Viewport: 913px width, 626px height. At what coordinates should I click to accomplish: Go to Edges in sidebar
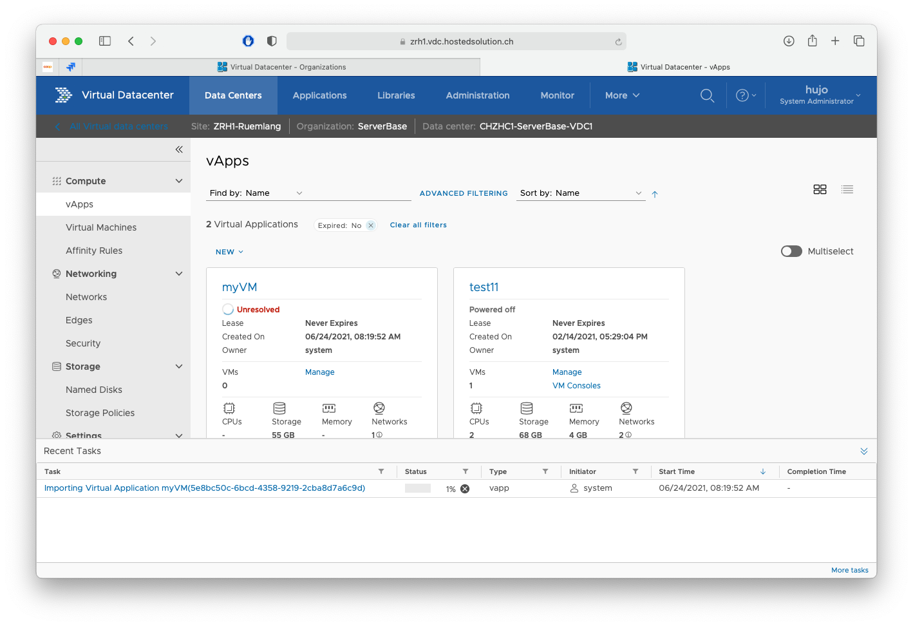click(x=79, y=320)
